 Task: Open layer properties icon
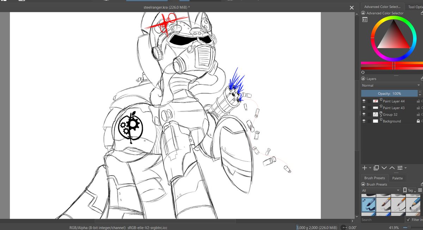tap(400, 168)
